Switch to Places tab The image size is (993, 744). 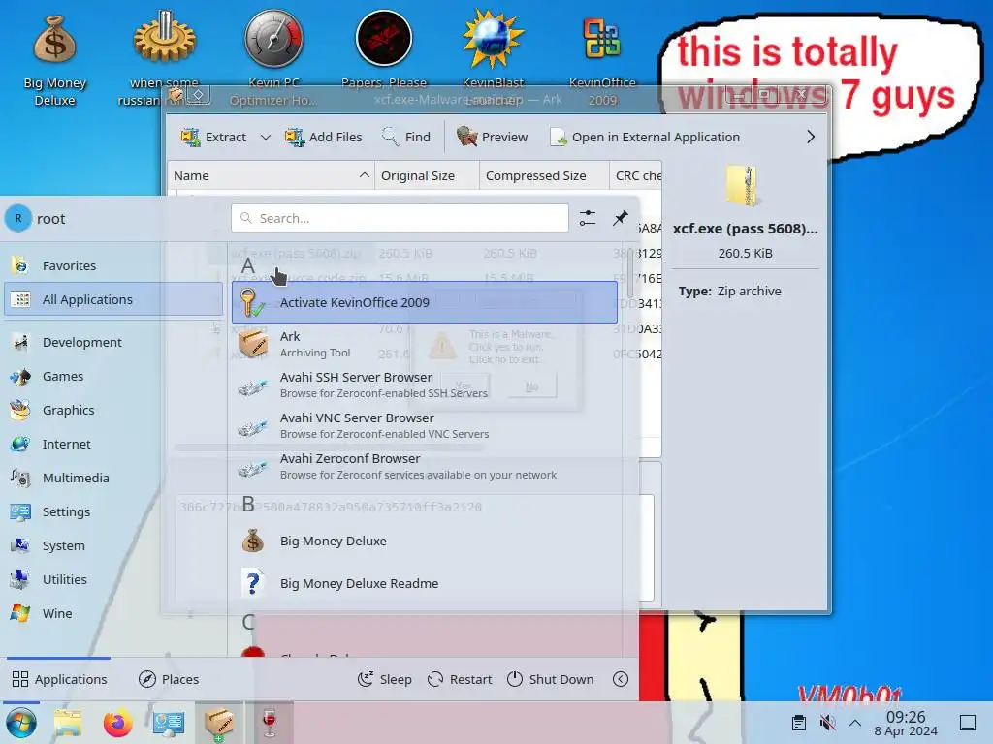(169, 679)
